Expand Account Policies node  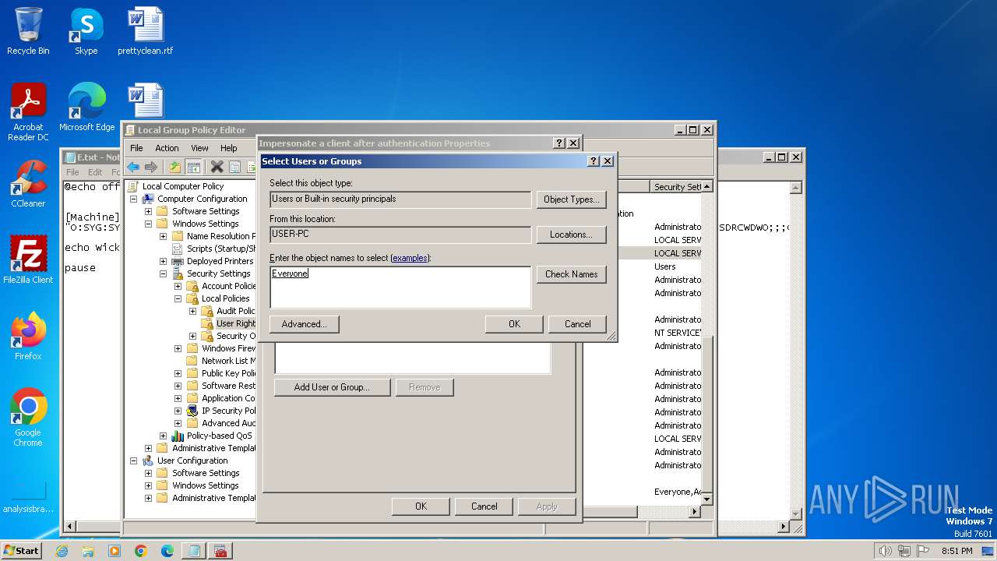pyautogui.click(x=178, y=286)
